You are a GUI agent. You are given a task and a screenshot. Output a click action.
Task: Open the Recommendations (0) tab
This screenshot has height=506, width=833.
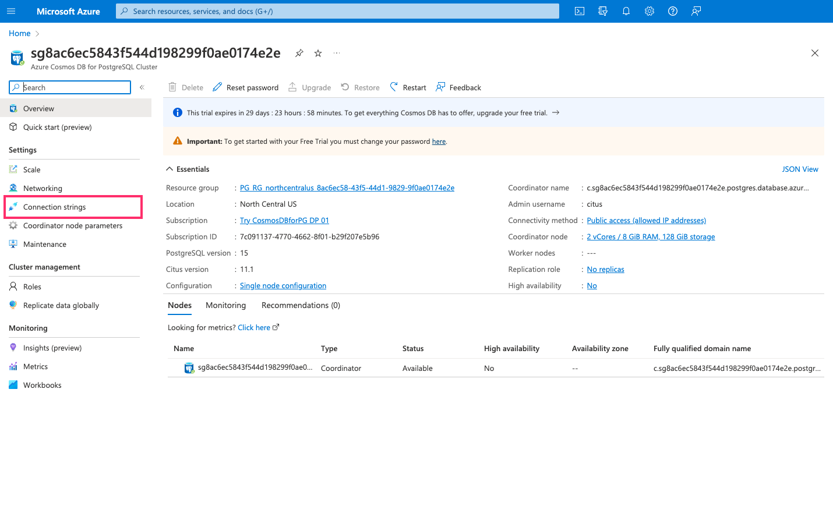click(301, 305)
